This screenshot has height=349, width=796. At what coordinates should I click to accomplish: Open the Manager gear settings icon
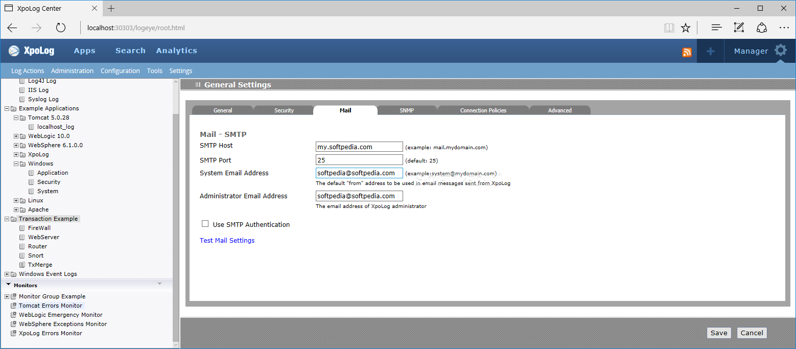coord(780,51)
